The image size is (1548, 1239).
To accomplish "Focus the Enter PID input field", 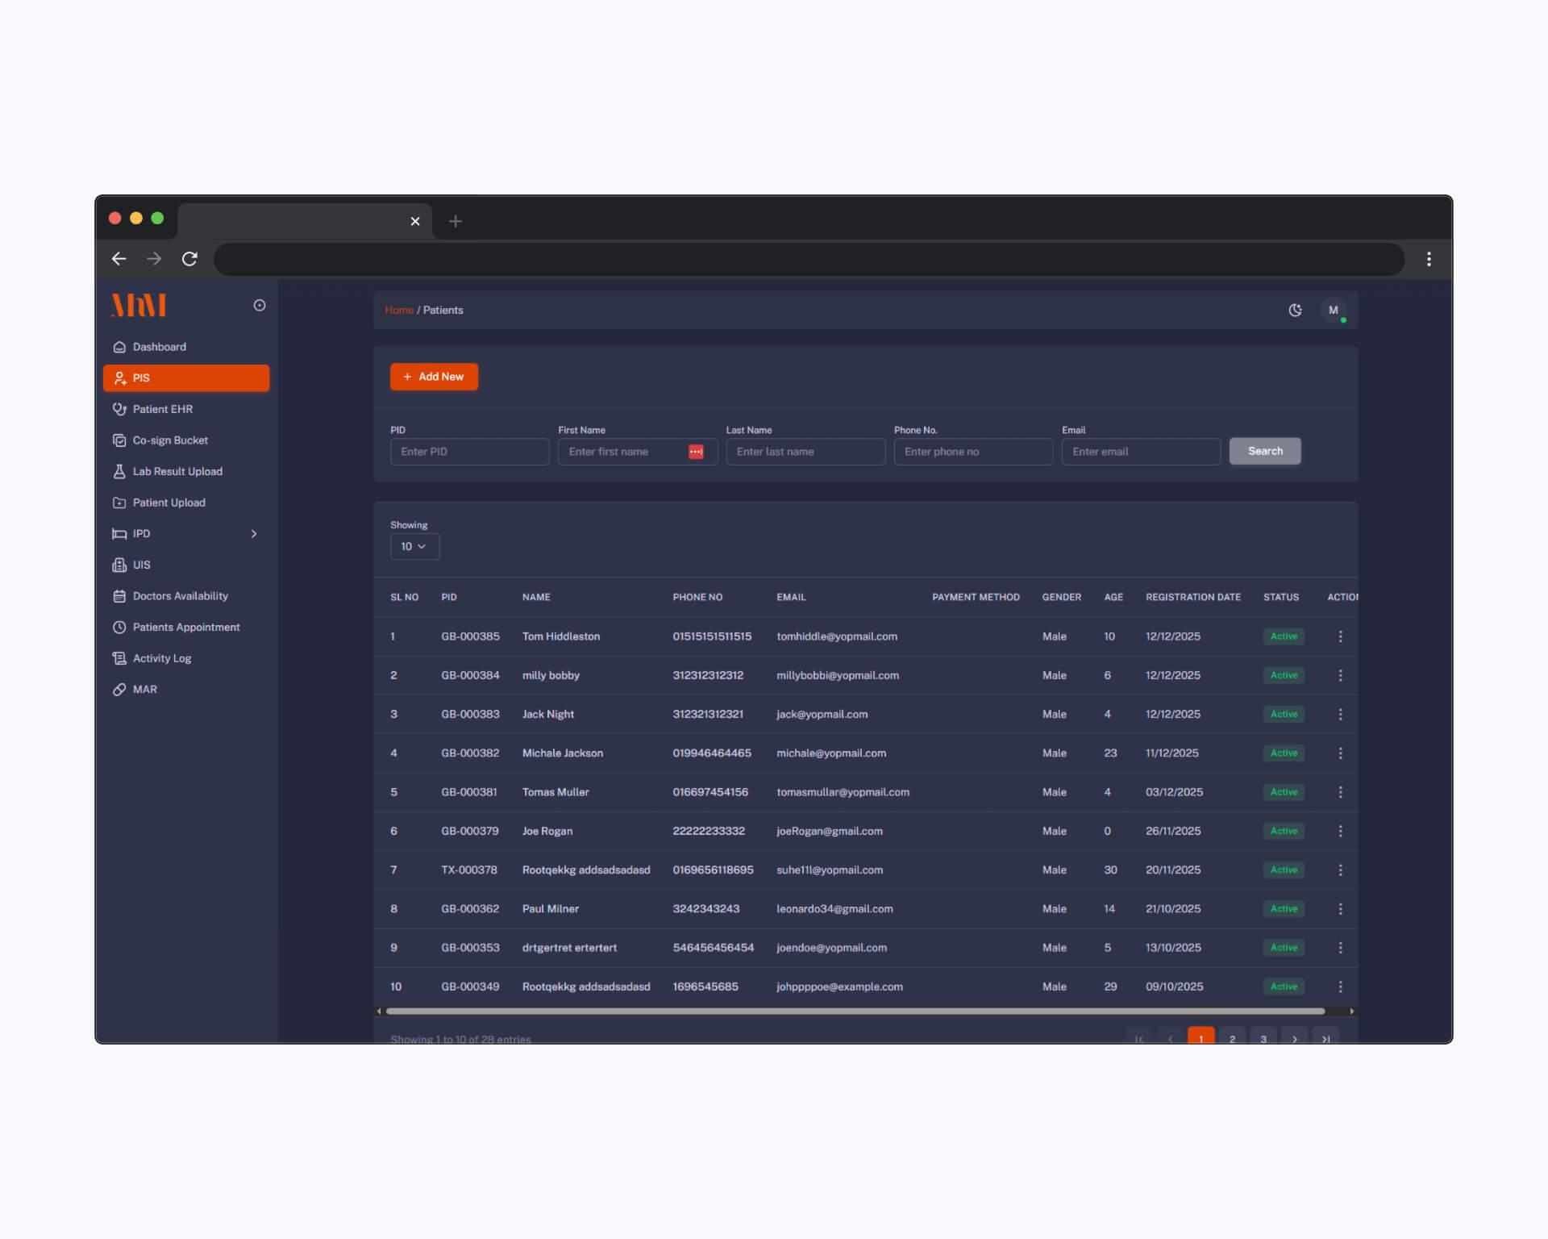I will [x=469, y=452].
